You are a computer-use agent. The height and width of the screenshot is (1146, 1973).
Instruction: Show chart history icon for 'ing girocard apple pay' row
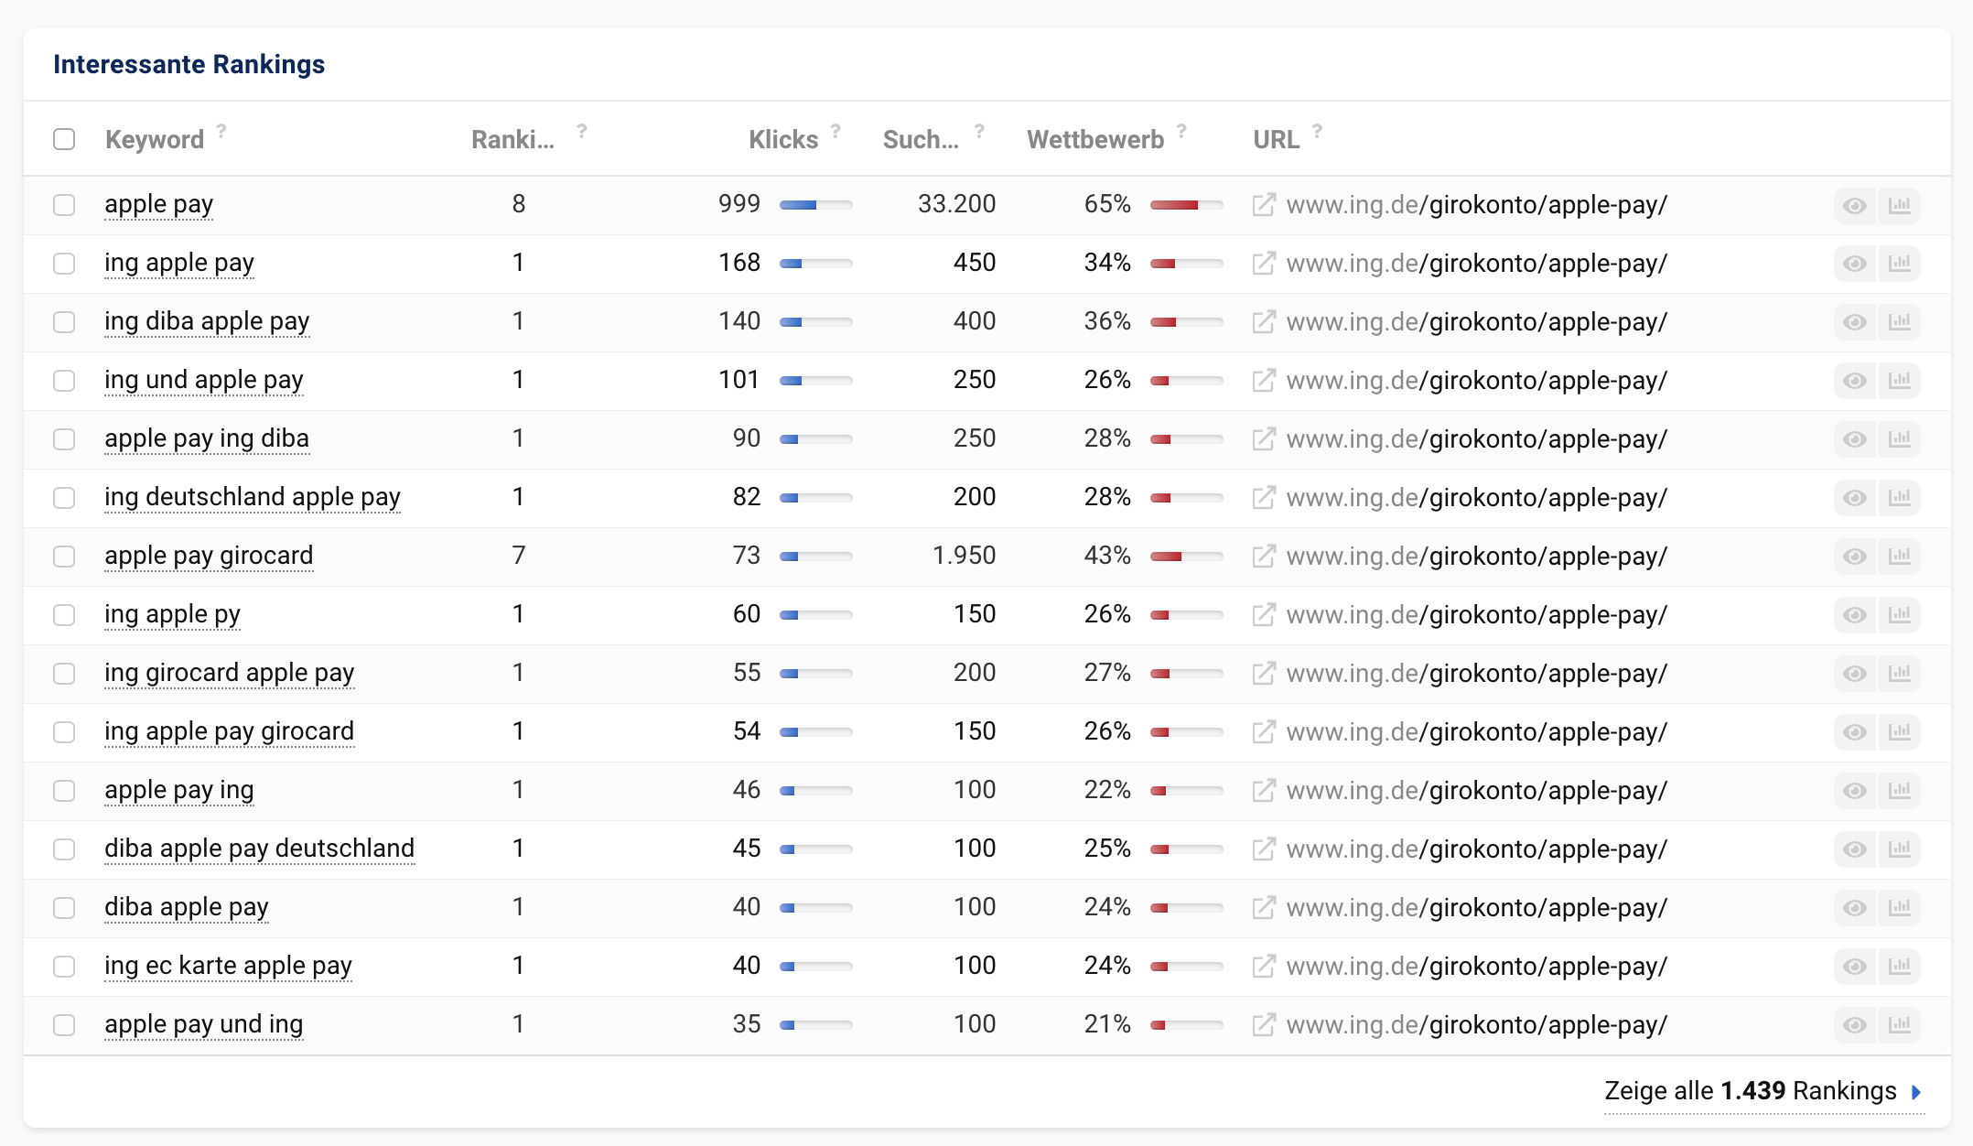1900,674
